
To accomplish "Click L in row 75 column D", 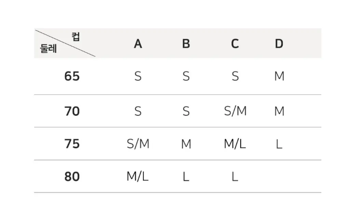I will 279,144.
